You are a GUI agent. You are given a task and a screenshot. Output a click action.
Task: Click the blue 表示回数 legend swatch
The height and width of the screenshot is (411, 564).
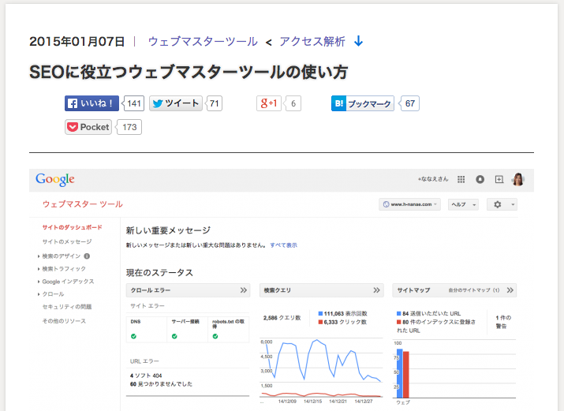(320, 313)
